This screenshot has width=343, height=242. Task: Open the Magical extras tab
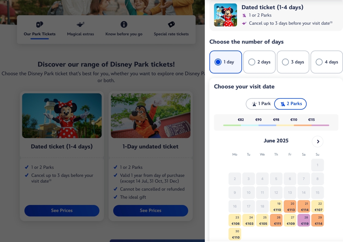pos(81,34)
